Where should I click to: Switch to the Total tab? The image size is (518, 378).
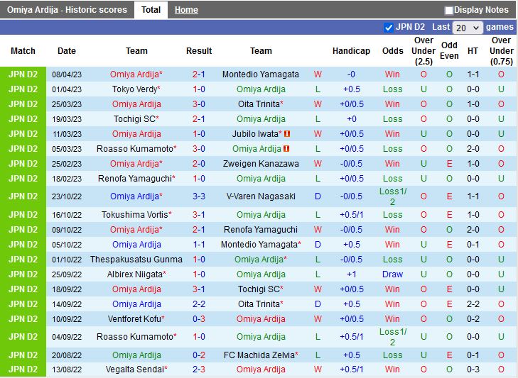point(151,10)
